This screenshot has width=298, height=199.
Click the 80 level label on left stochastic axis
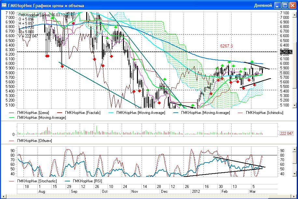pyautogui.click(x=13, y=155)
